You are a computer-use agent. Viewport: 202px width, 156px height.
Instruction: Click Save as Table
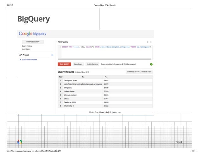(x=146, y=72)
